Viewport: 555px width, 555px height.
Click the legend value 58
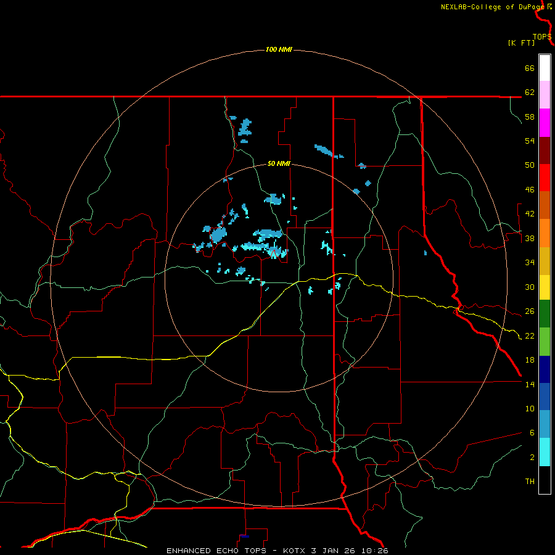click(530, 117)
